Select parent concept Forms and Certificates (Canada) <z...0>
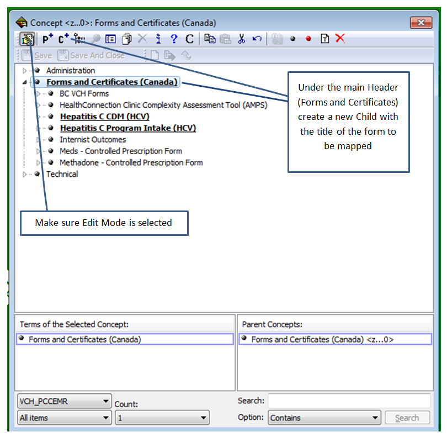Viewport: 447px width, 437px height. click(336, 339)
